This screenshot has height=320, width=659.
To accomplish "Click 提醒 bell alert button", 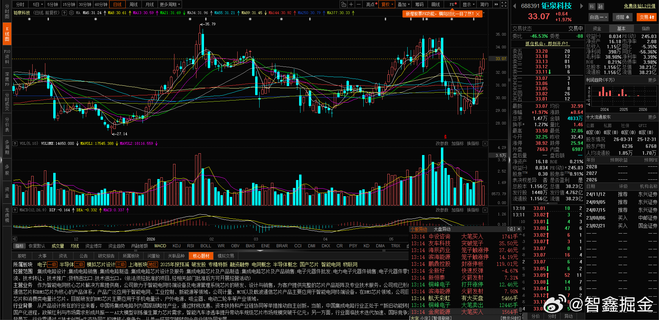I will (622, 17).
